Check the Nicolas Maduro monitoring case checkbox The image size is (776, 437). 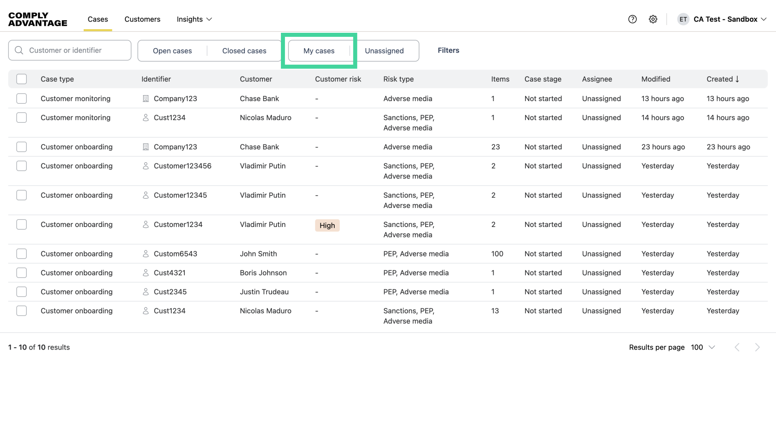21,118
